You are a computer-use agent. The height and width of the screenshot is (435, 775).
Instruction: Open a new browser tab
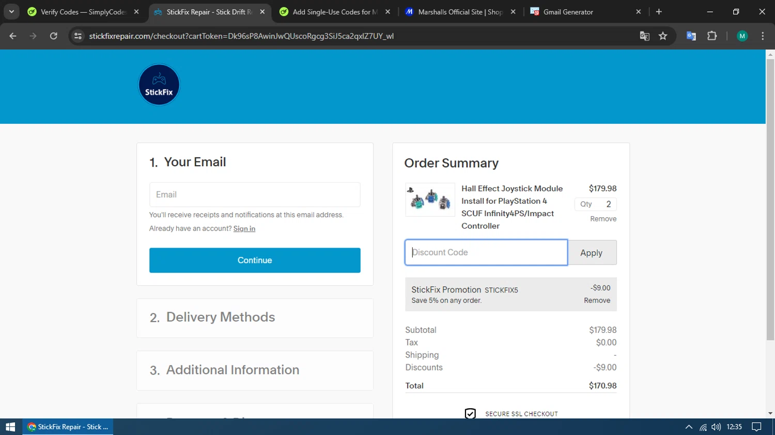coord(659,12)
